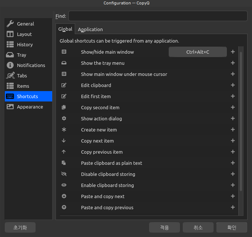Screen dimensions: 252x237
Task: Switch to the Application tab
Action: (90, 29)
